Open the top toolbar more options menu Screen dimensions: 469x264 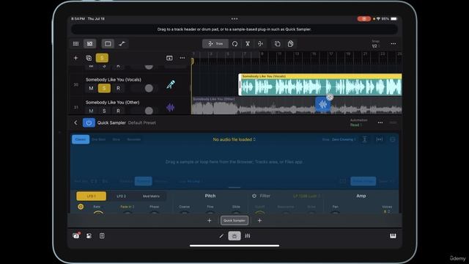393,44
